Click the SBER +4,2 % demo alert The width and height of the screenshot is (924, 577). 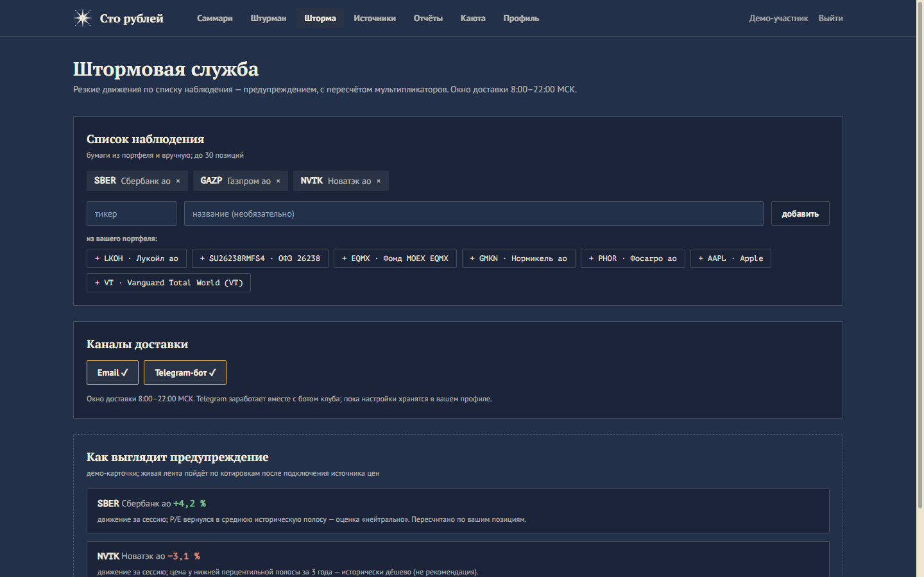tap(458, 511)
